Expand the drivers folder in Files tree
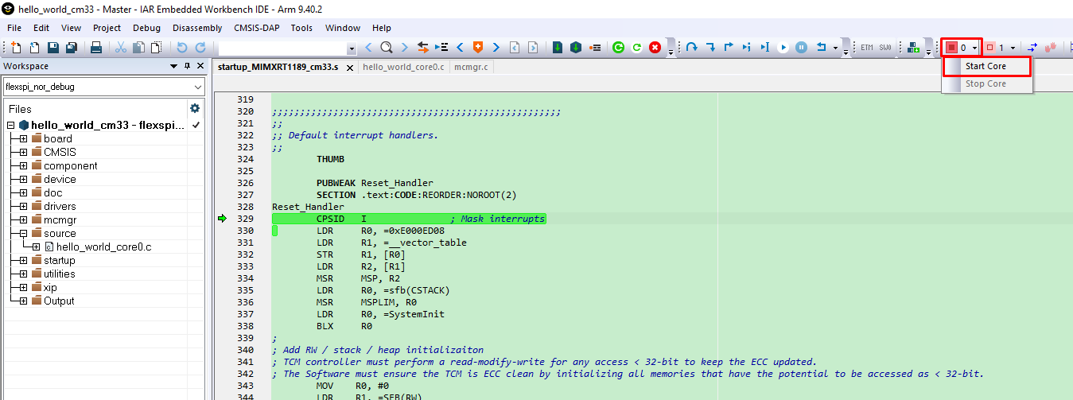Image resolution: width=1073 pixels, height=400 pixels. coord(23,207)
